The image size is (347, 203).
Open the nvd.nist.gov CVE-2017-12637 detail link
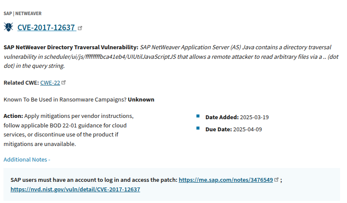75,189
